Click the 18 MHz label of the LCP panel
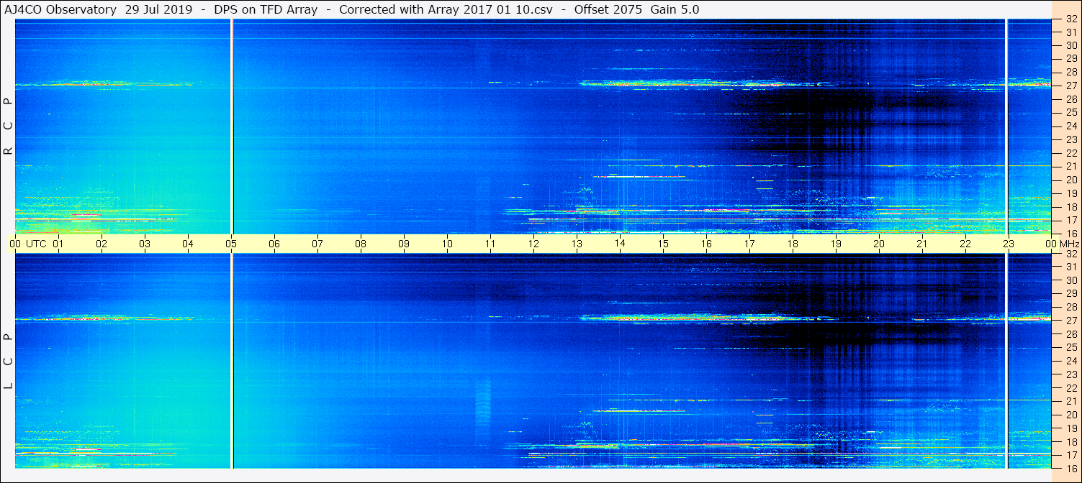 [1070, 441]
